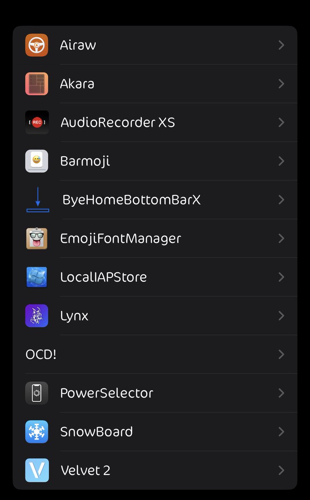Tap the Barmoji emoji keyboard icon
The height and width of the screenshot is (500, 310).
[x=37, y=161]
